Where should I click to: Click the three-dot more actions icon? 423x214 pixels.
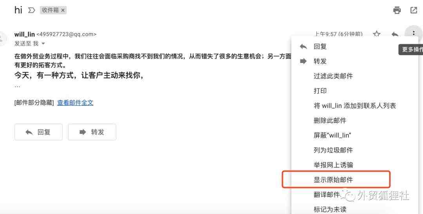414,33
